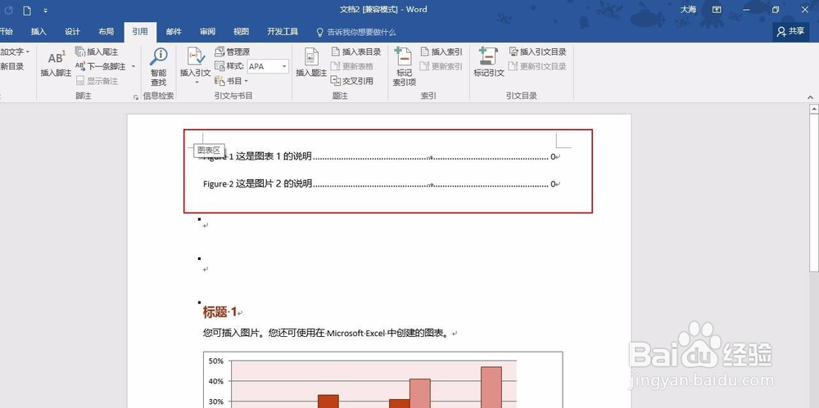The height and width of the screenshot is (408, 819).
Task: Open Smart Lookup magnifier icon
Action: coord(158,57)
